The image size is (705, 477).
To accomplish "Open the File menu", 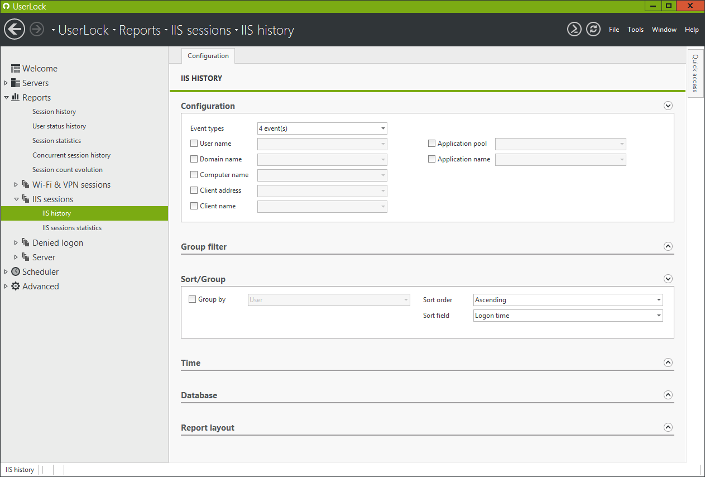I will pyautogui.click(x=614, y=30).
